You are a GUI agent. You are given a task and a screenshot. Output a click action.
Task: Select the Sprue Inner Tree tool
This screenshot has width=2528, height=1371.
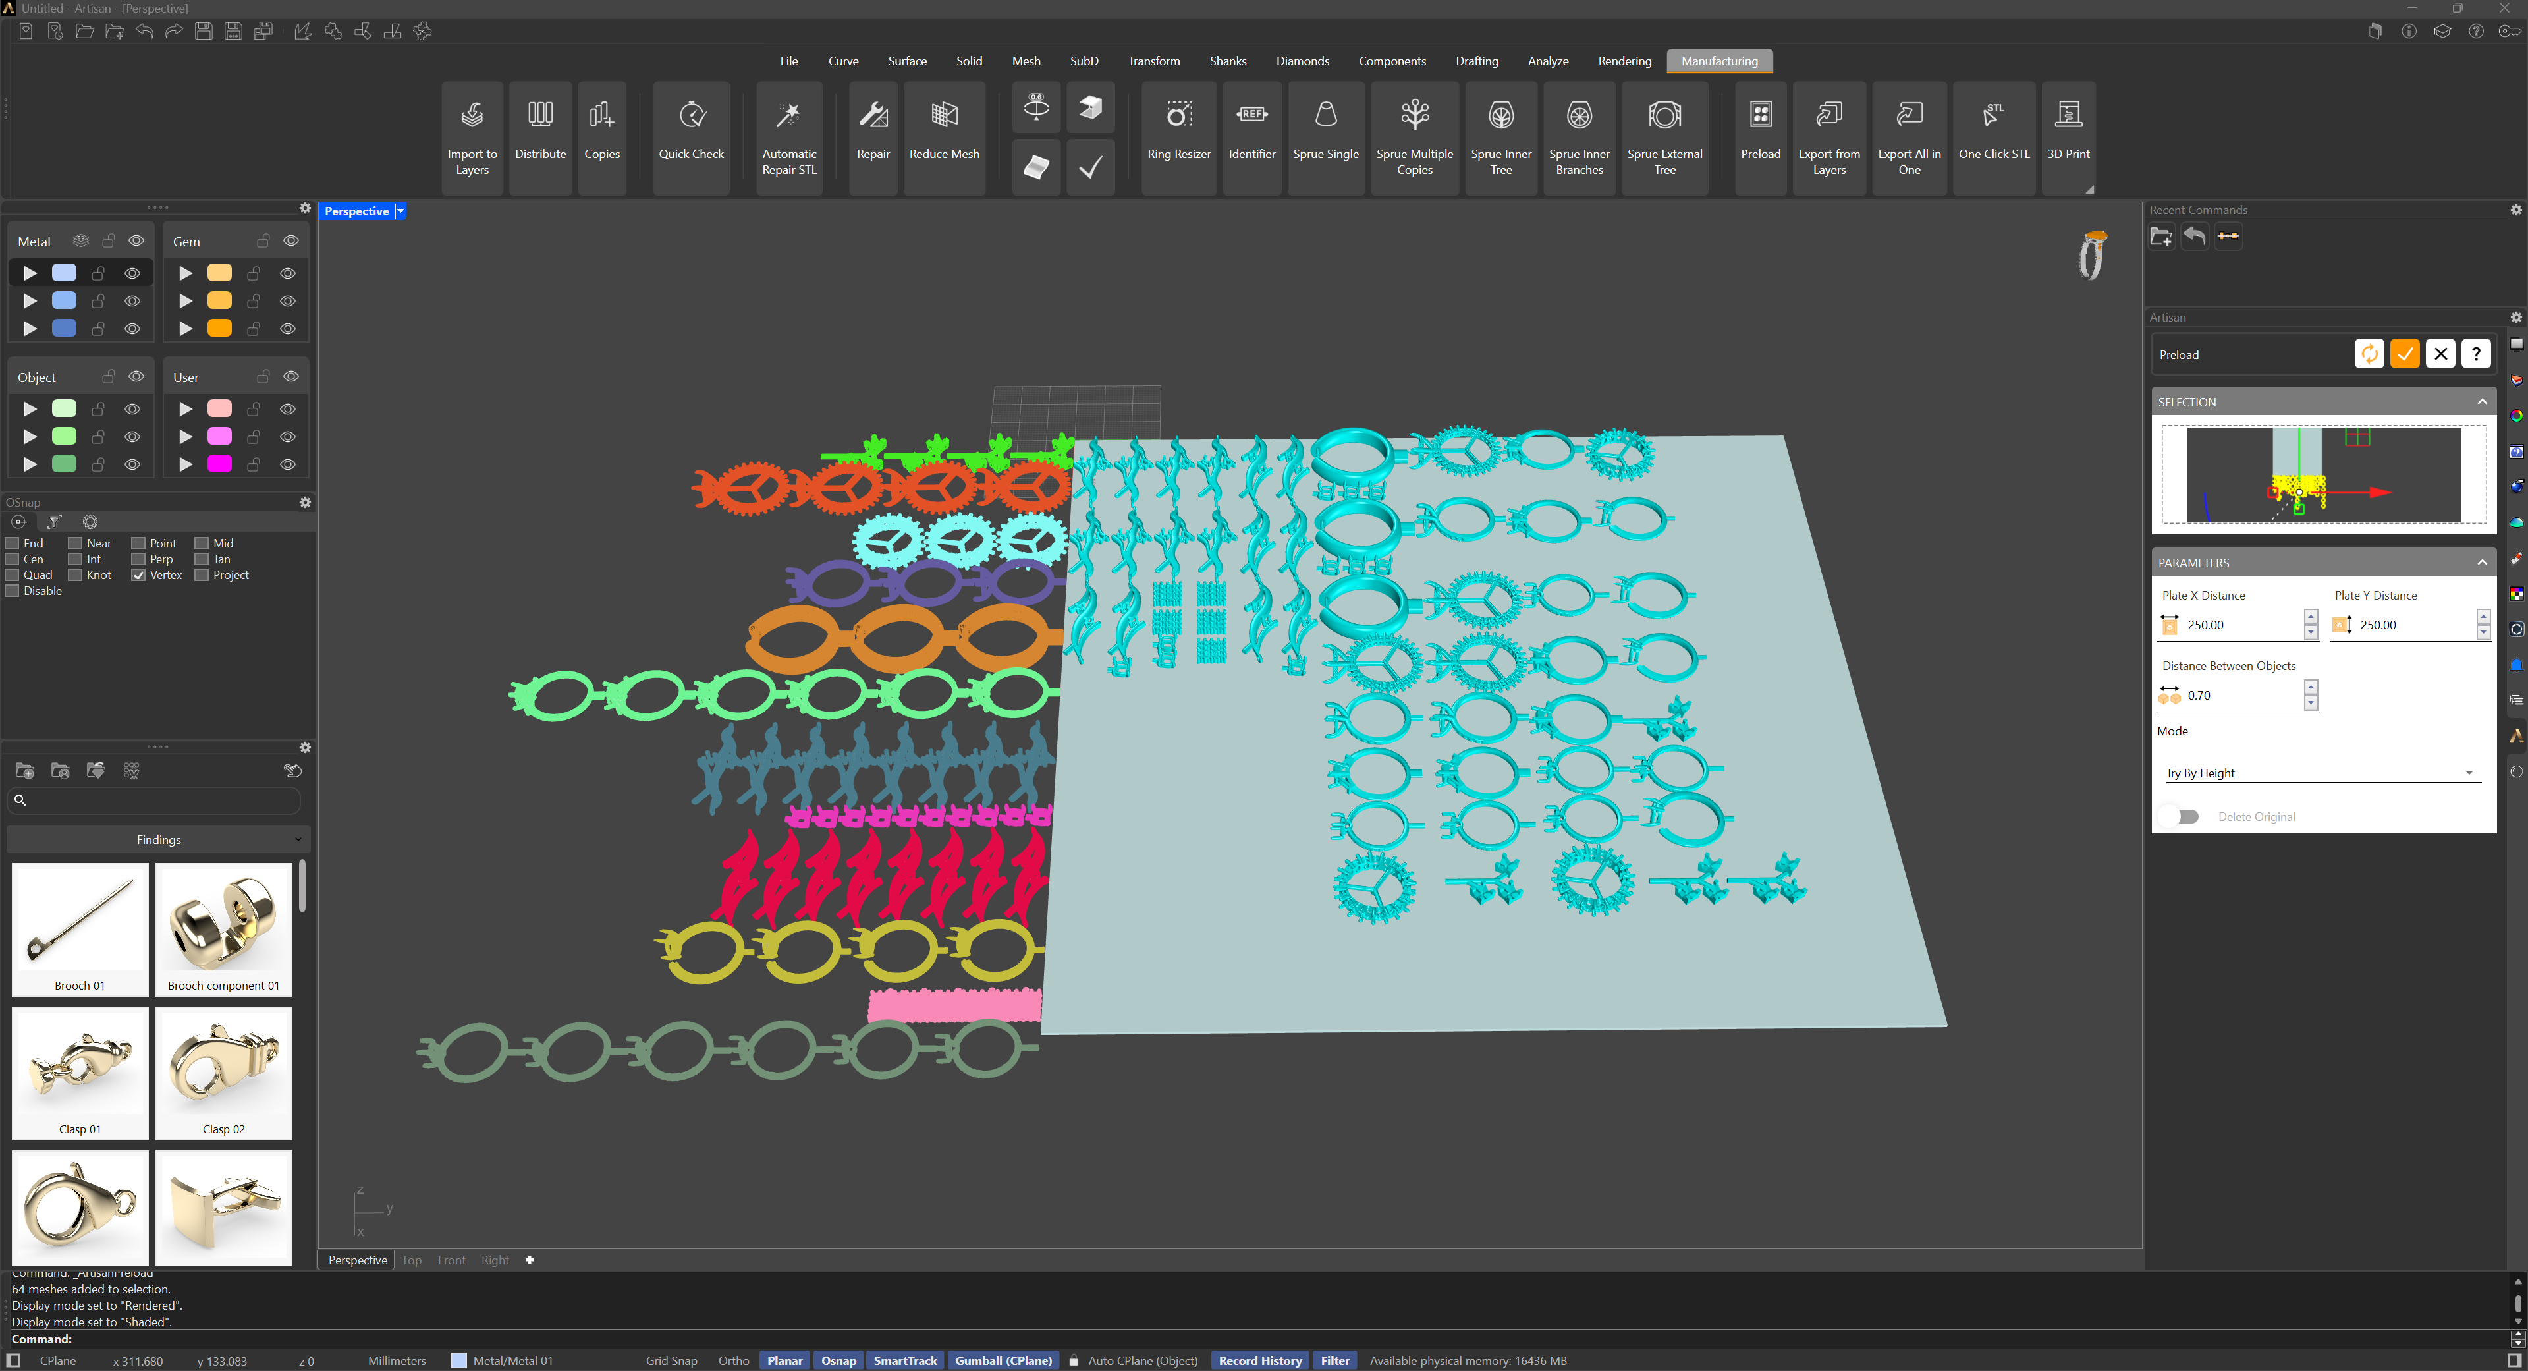click(1500, 138)
